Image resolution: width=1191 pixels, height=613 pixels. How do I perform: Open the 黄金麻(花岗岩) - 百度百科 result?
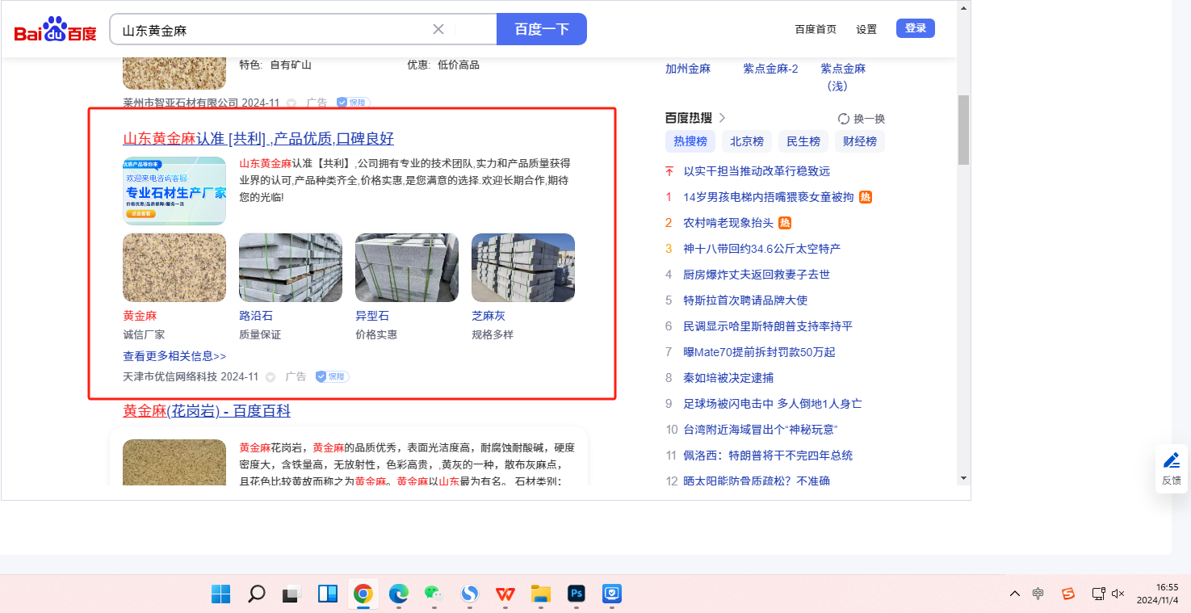pos(207,411)
